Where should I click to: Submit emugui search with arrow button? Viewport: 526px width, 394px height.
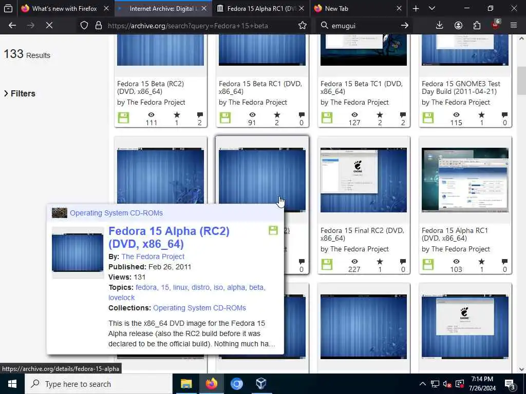(405, 26)
